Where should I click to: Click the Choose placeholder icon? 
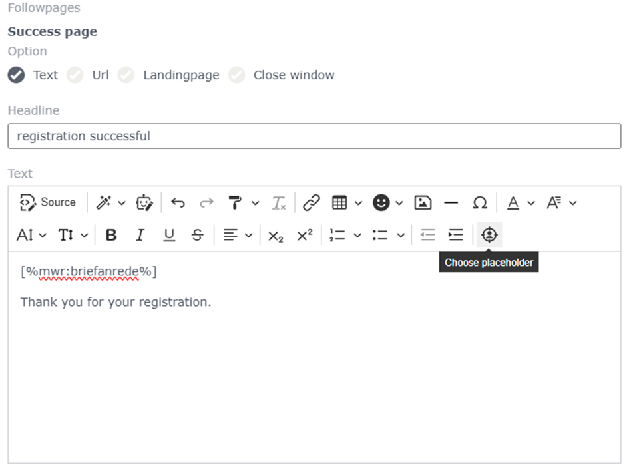pyautogui.click(x=489, y=235)
